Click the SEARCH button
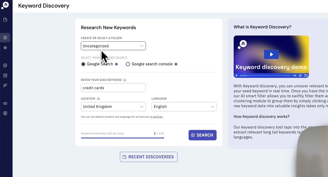Viewport: 328px width, 177px height. pyautogui.click(x=203, y=135)
